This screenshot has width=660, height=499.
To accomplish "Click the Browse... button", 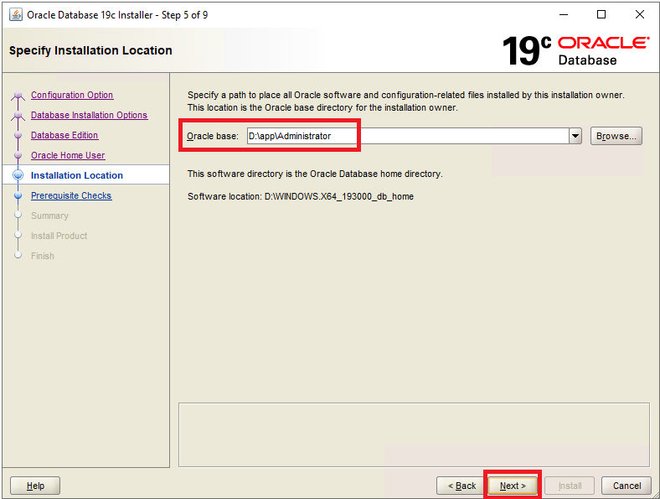I will pos(616,136).
